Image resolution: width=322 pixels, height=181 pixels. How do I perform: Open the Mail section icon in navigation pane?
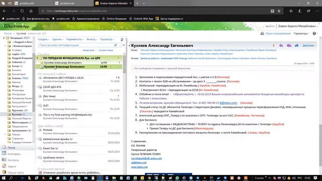4,147
